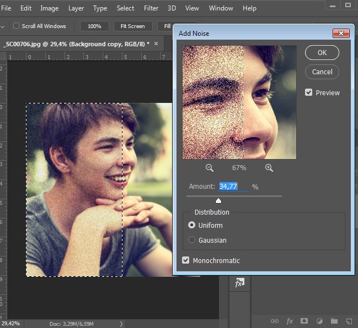Create new fill or adjustment layer
This screenshot has width=358, height=328.
pyautogui.click(x=319, y=321)
